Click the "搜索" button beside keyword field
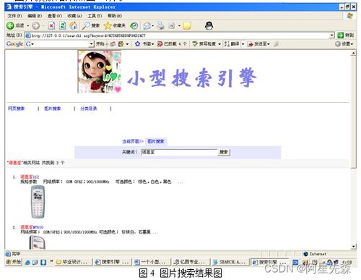 [224, 152]
